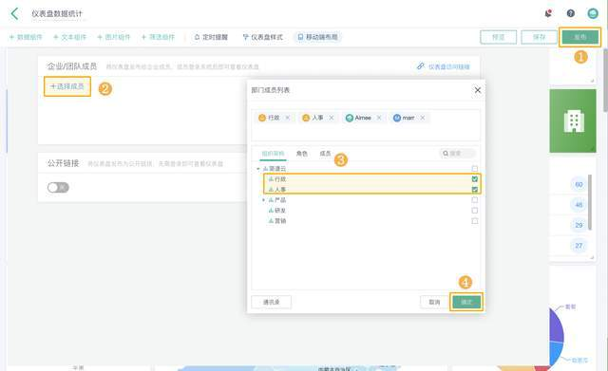608x371 pixels.
Task: Click 取消 to cancel the dialog
Action: (434, 302)
